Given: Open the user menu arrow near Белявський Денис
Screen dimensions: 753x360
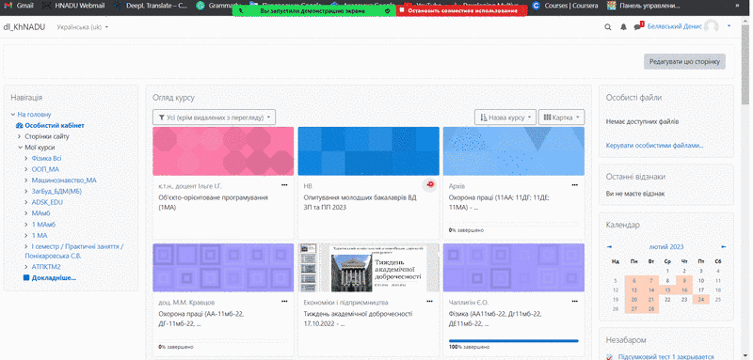Looking at the screenshot, I should (x=729, y=26).
